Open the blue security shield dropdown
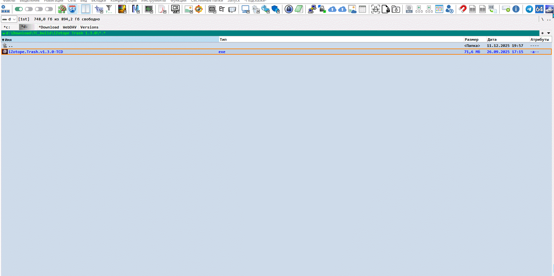 [276, 9]
